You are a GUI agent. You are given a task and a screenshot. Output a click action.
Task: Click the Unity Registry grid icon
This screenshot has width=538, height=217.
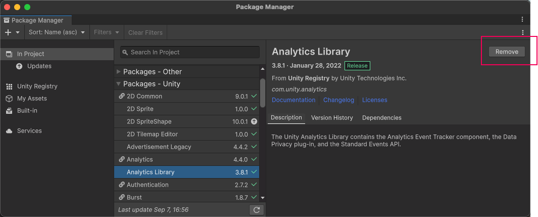point(9,86)
